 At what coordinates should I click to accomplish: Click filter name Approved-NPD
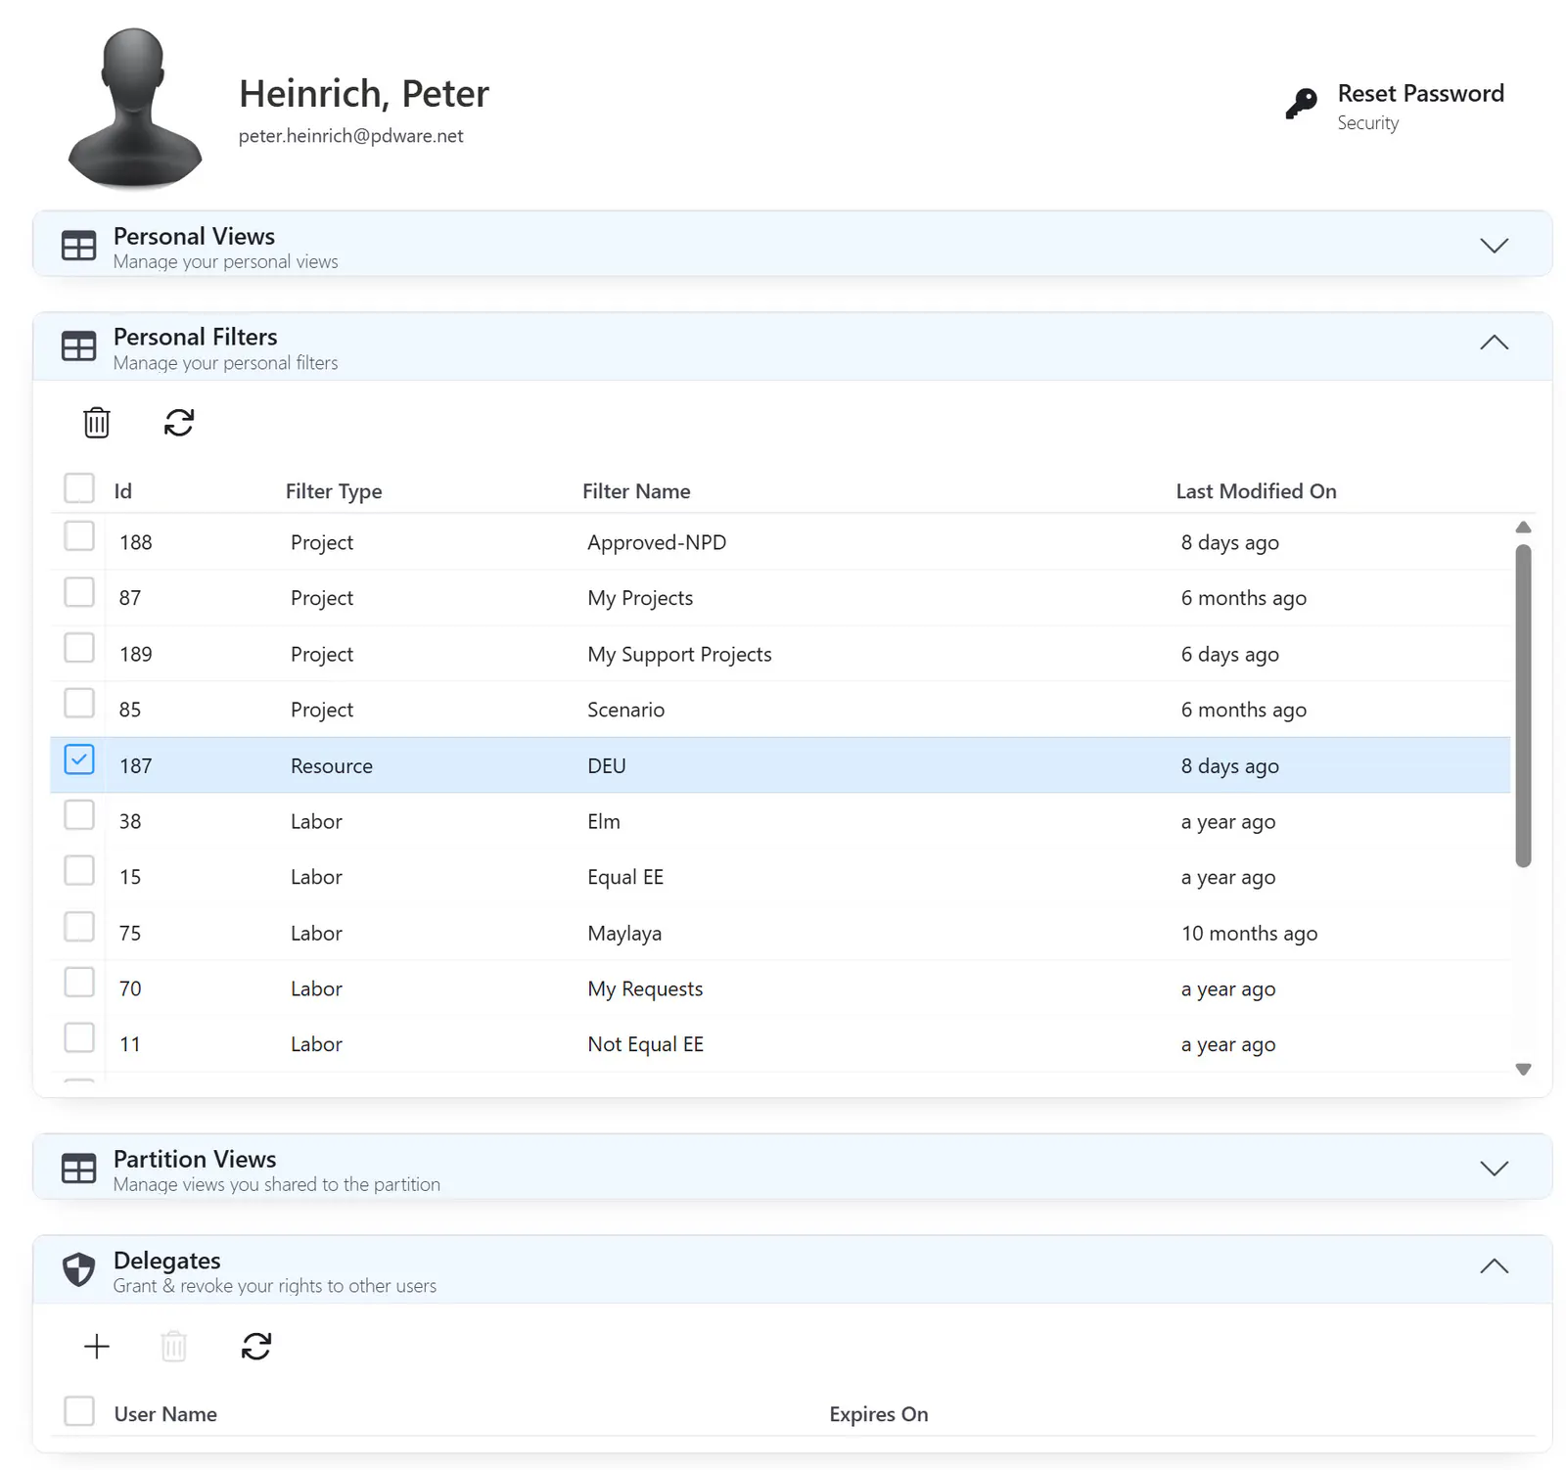(657, 542)
